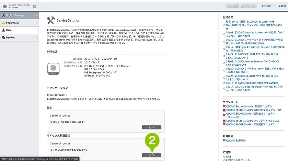Click the Users person icon
This screenshot has height=162, width=288.
point(3,30)
